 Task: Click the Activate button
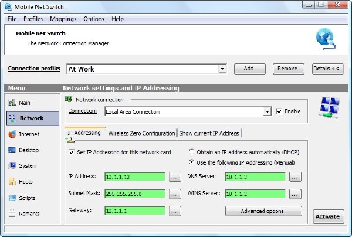[329, 216]
